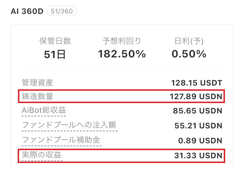Click the 予想利回り label

point(122,41)
